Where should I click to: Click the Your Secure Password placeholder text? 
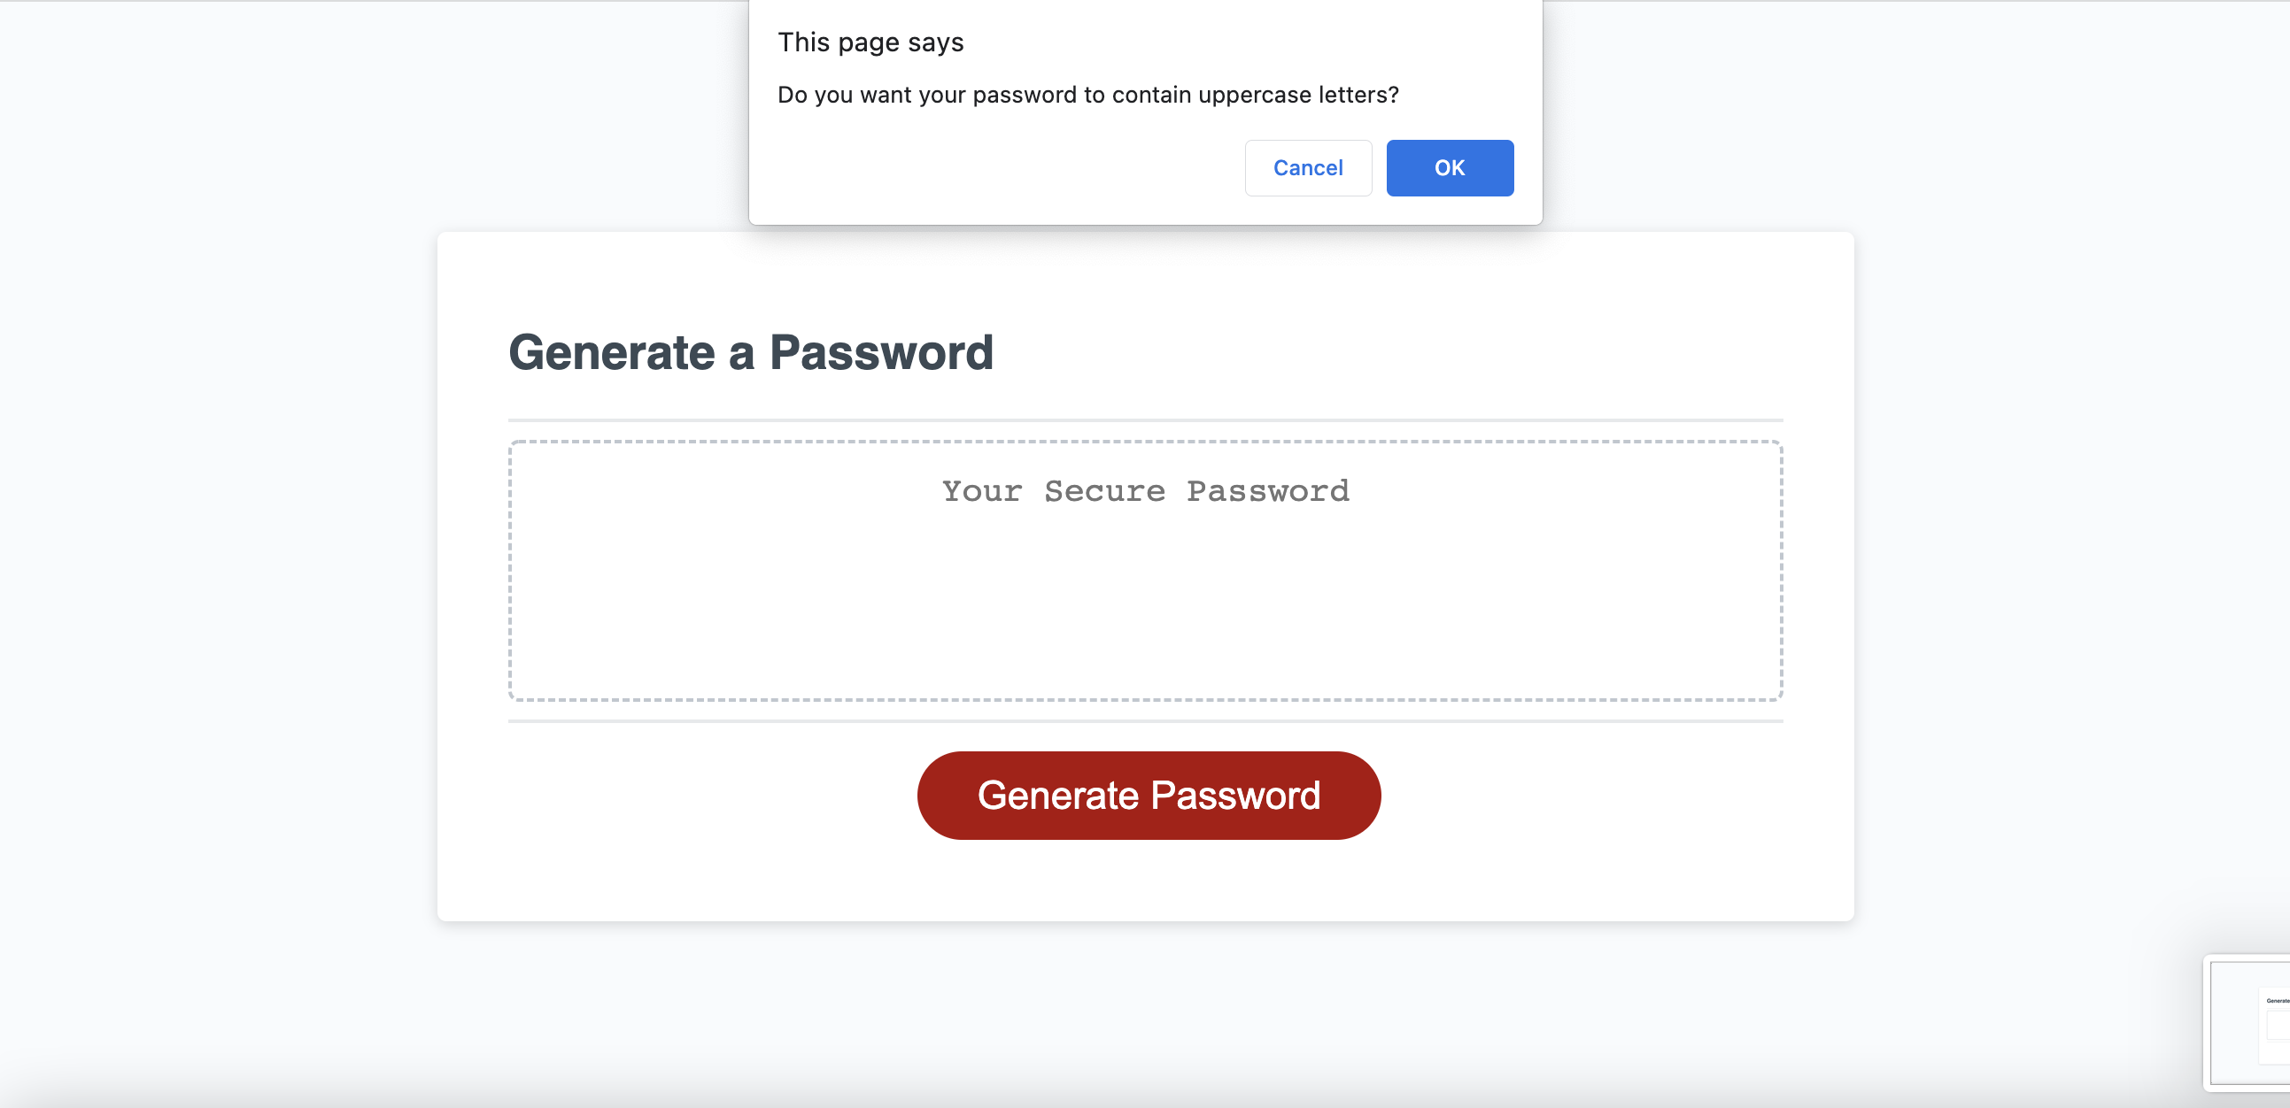(x=1146, y=490)
